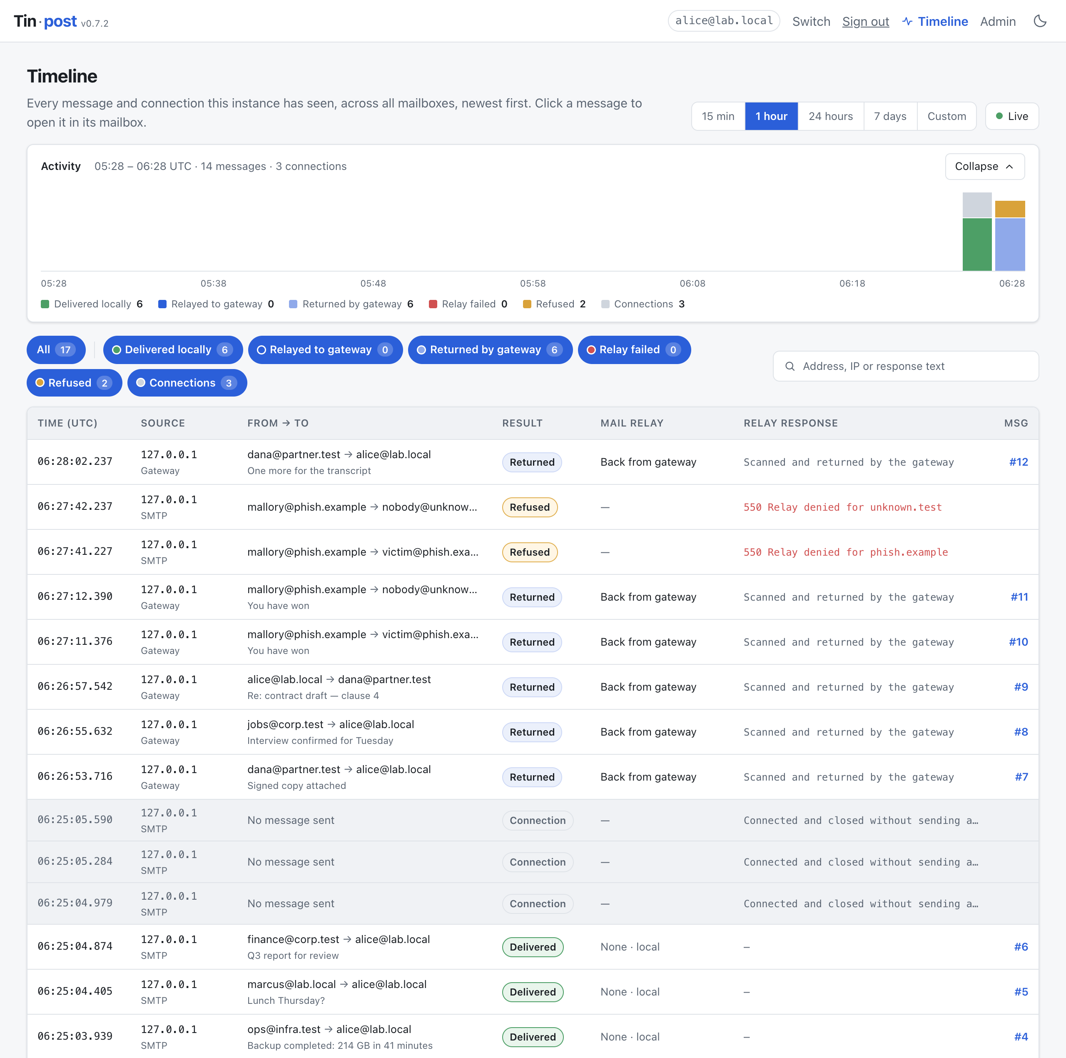1066x1058 pixels.
Task: Open the Admin page
Action: [998, 22]
